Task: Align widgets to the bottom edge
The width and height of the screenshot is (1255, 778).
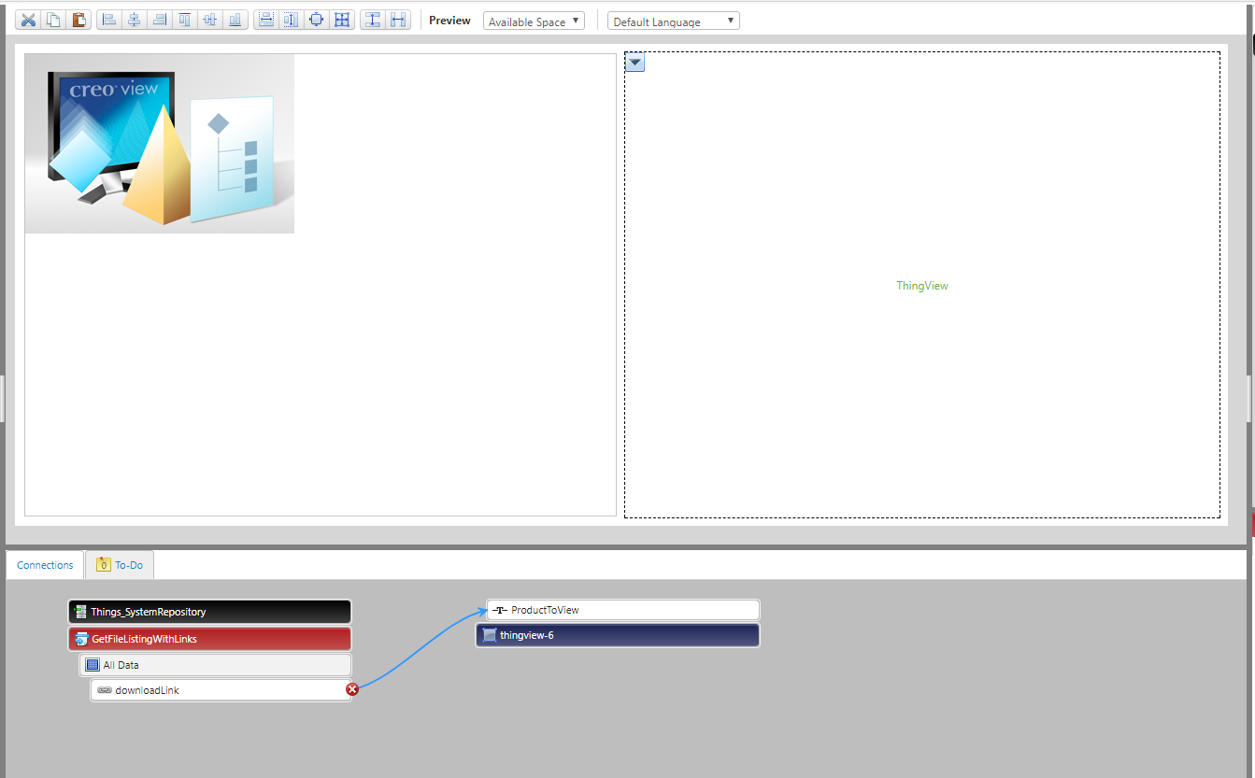Action: click(x=235, y=19)
